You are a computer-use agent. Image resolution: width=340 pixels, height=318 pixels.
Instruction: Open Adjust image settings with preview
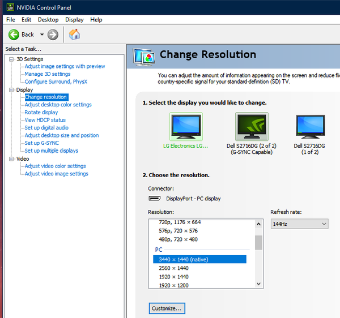(65, 66)
